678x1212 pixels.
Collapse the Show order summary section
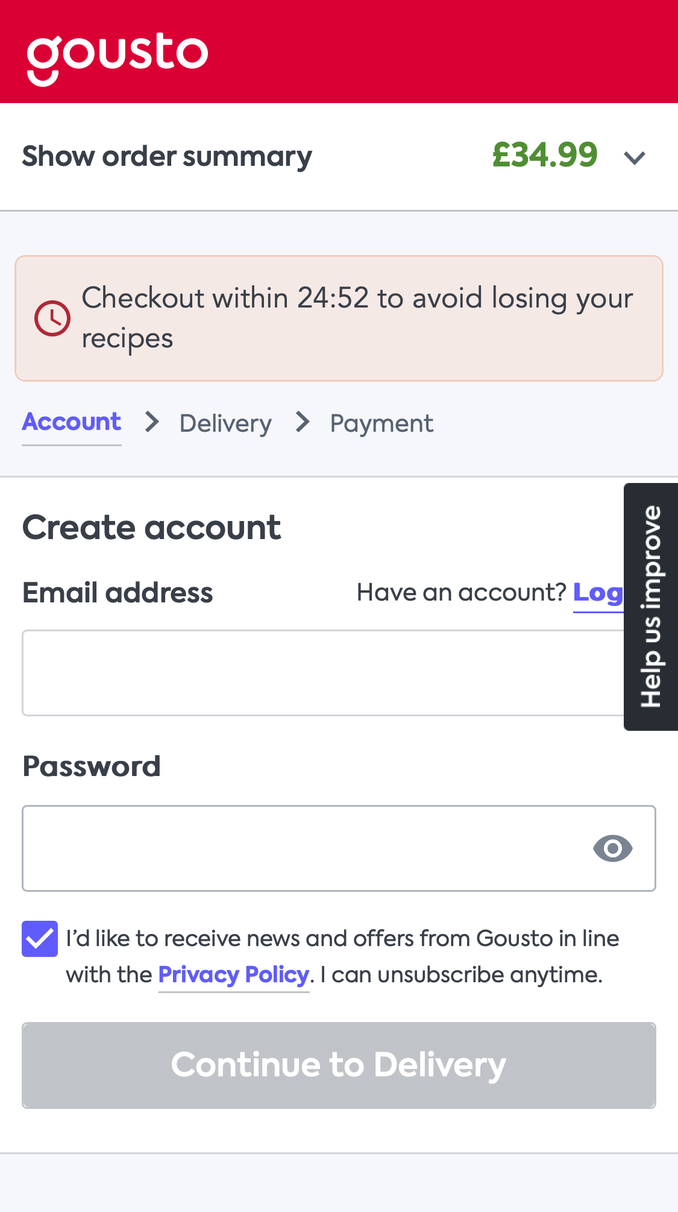point(167,156)
